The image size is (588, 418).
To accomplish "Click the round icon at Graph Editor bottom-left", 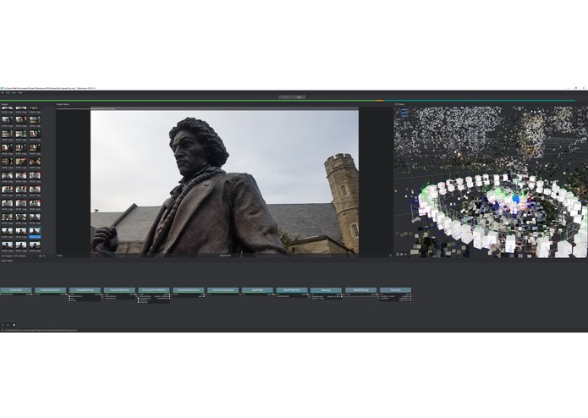I will (x=14, y=325).
